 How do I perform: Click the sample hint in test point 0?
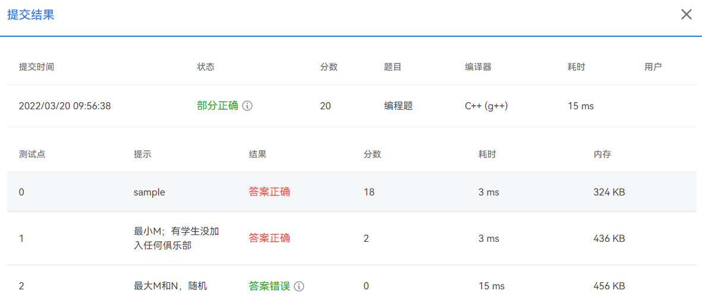pos(150,192)
